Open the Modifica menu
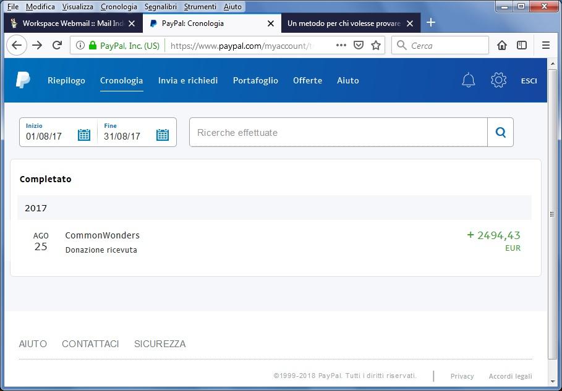Image resolution: width=562 pixels, height=391 pixels. pyautogui.click(x=40, y=6)
